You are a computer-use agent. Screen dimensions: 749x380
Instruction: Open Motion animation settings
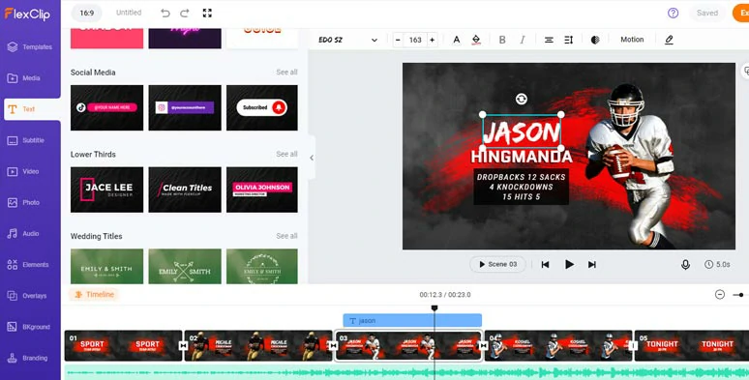[632, 40]
